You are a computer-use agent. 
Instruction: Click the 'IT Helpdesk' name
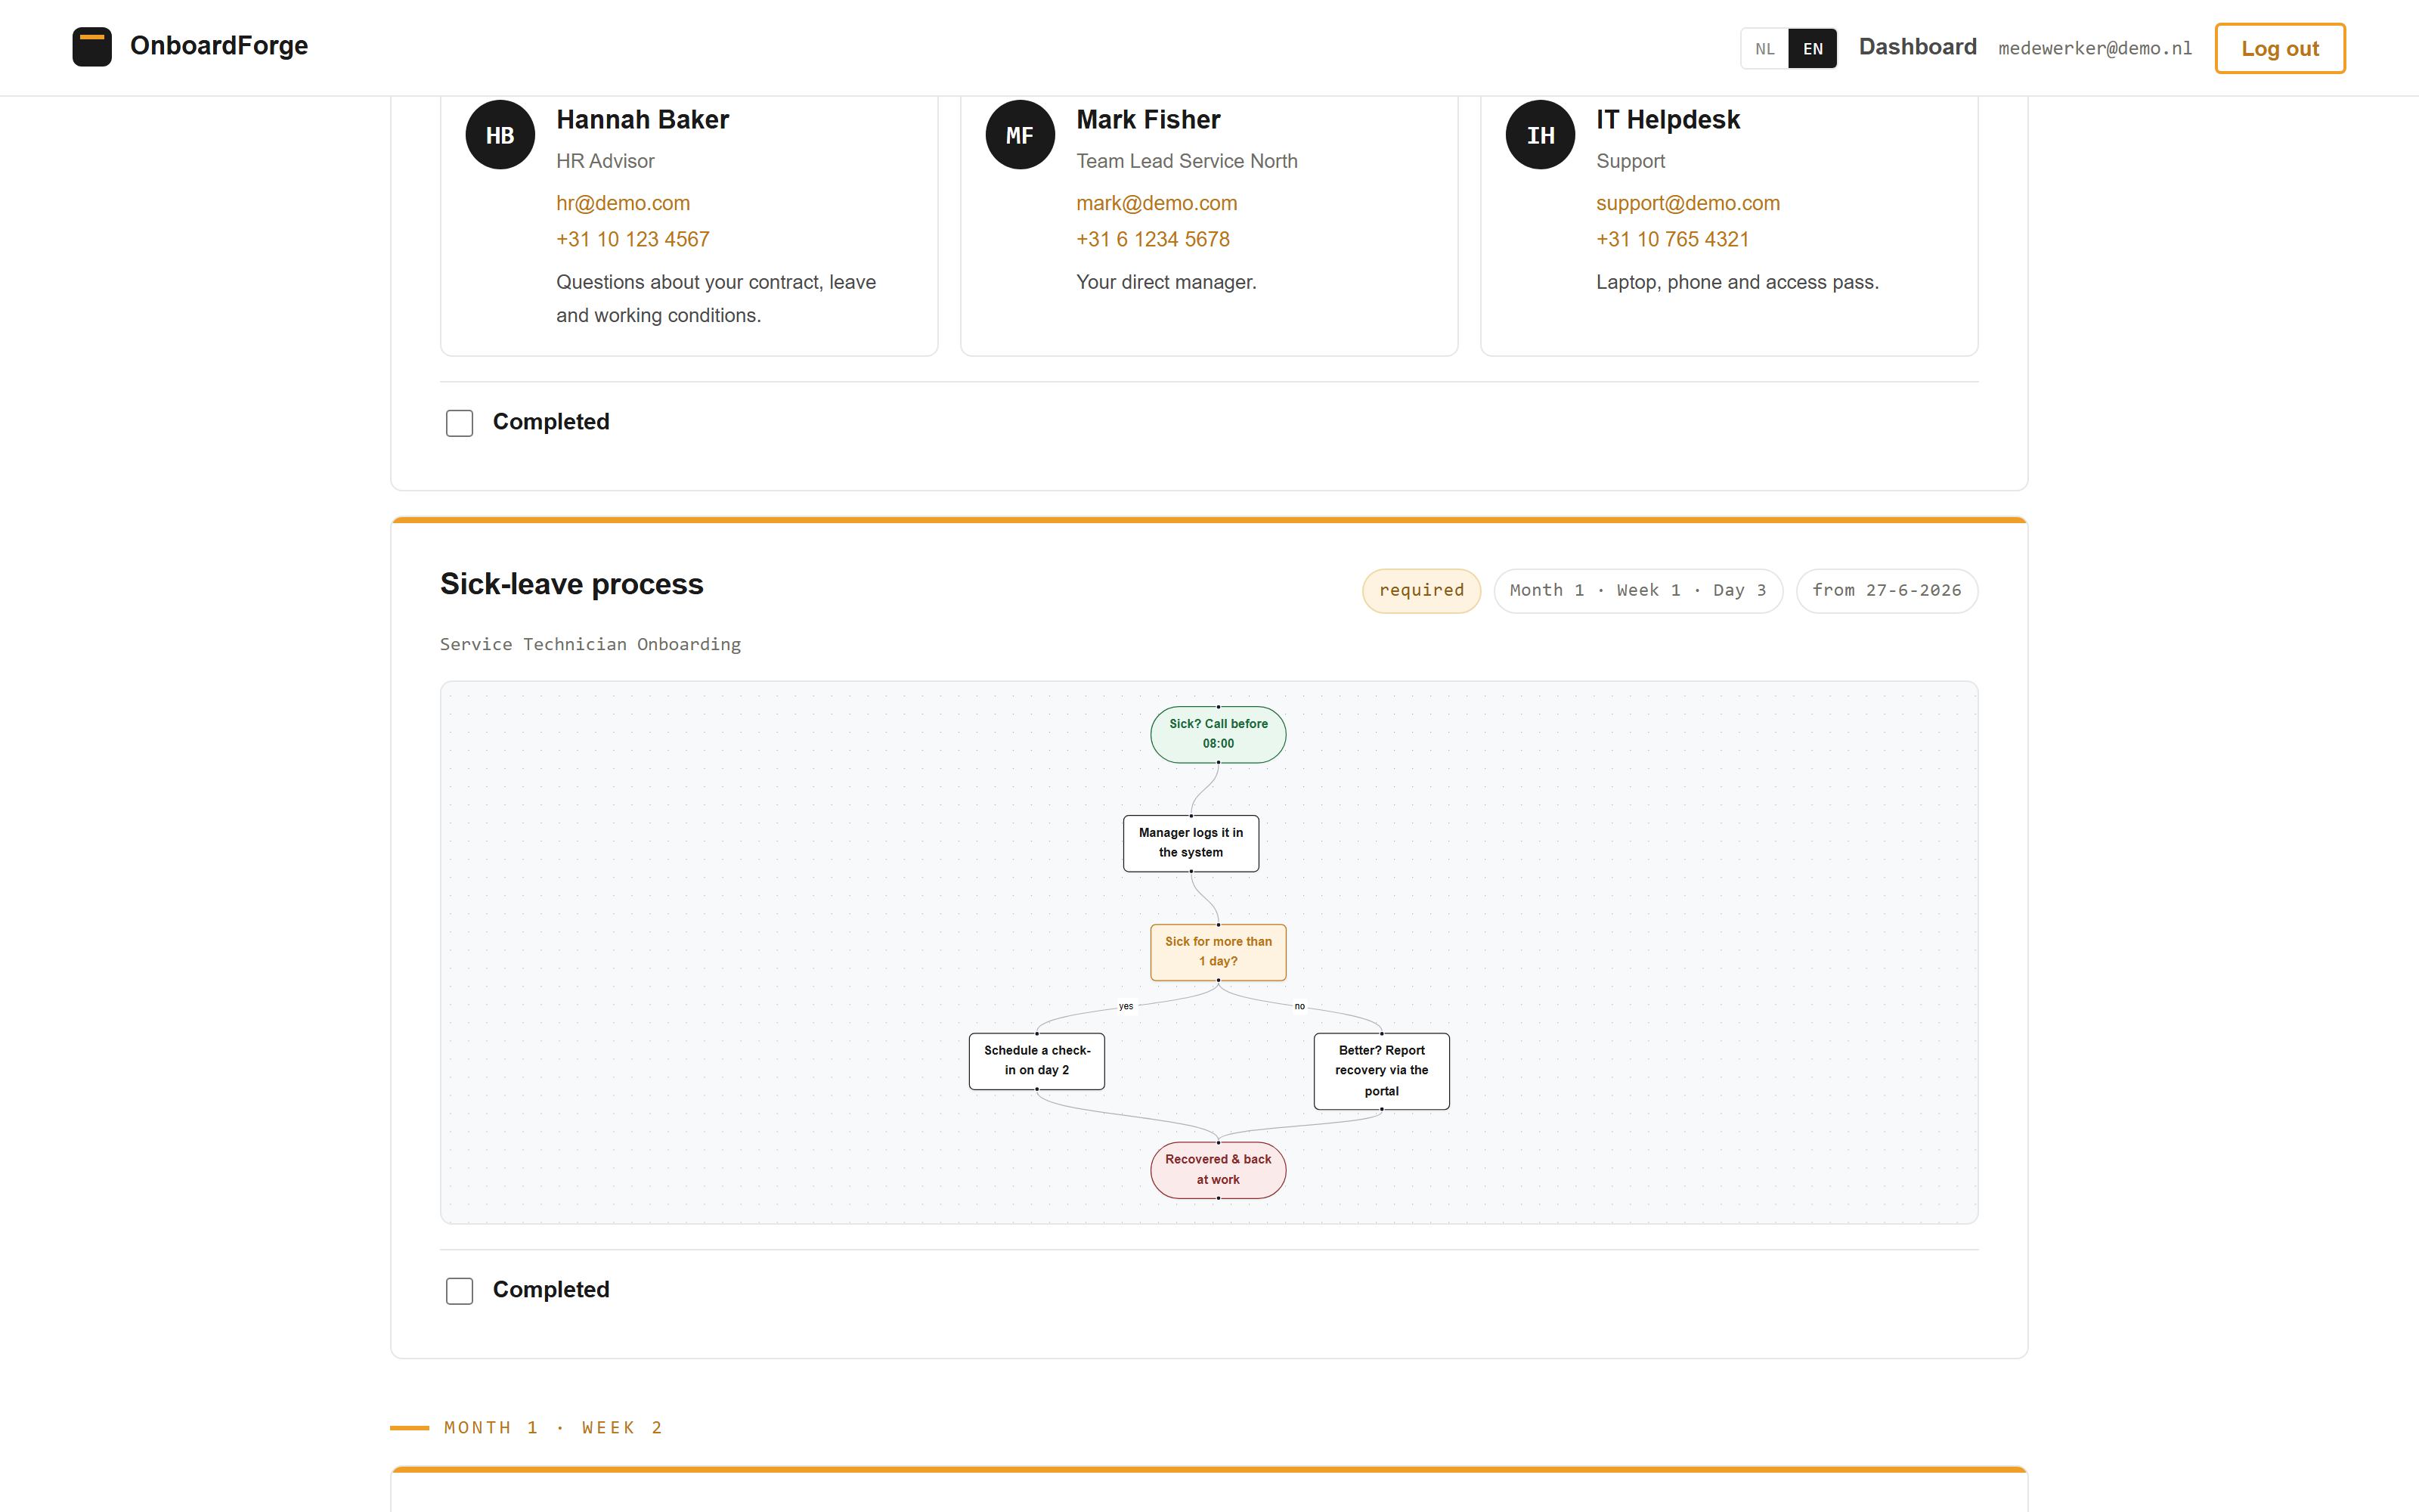(1668, 120)
